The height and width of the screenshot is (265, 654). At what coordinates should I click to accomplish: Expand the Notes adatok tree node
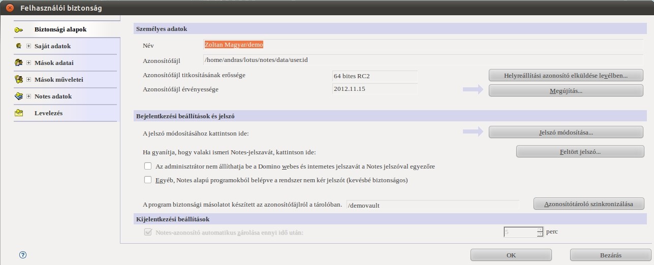[x=29, y=96]
